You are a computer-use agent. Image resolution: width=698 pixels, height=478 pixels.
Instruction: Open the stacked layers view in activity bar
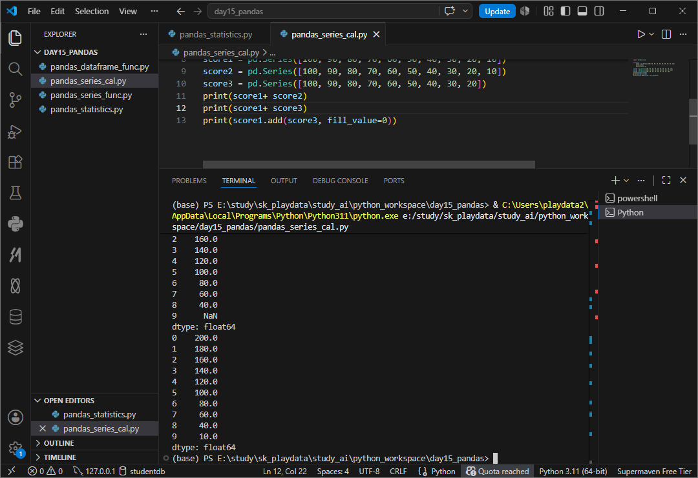(15, 348)
